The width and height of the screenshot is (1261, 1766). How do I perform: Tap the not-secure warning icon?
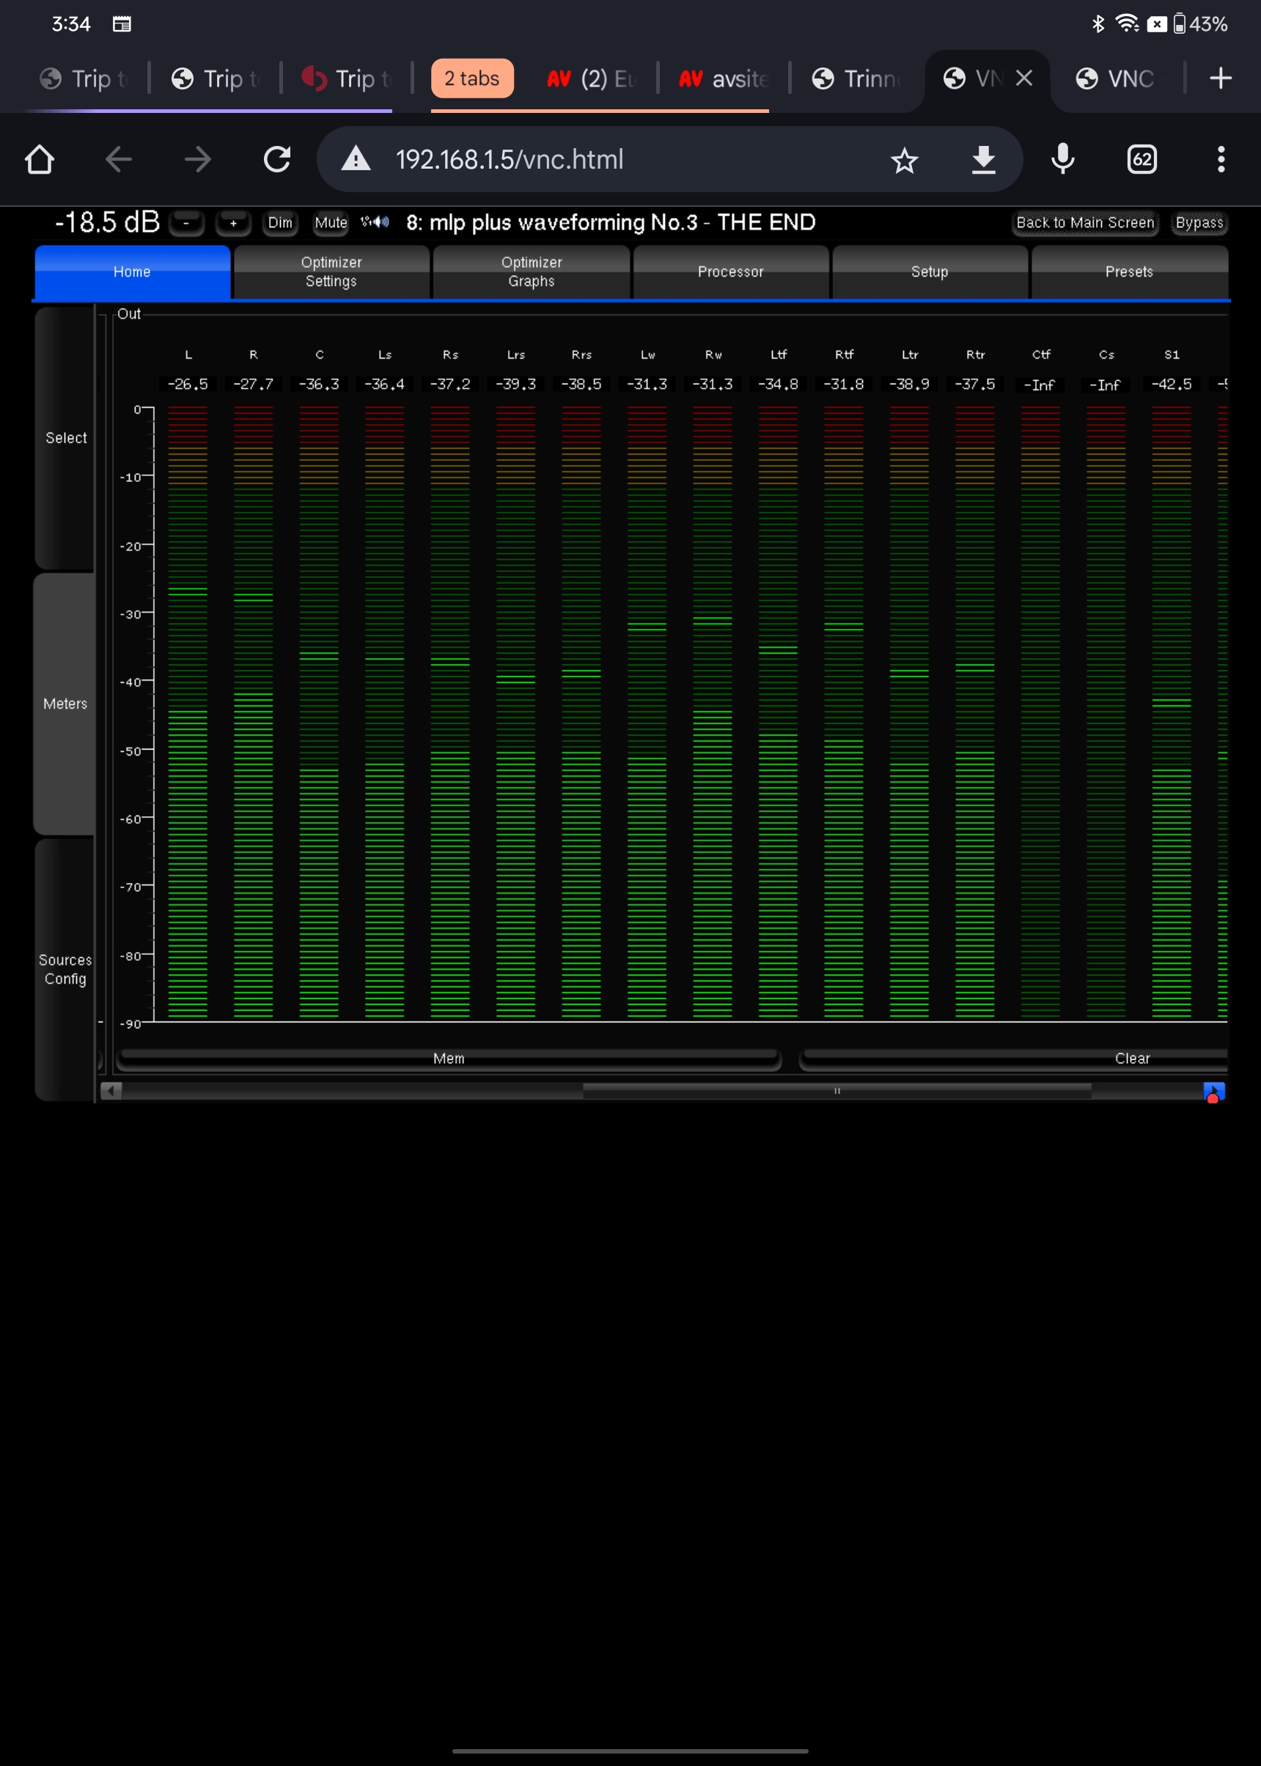tap(356, 159)
